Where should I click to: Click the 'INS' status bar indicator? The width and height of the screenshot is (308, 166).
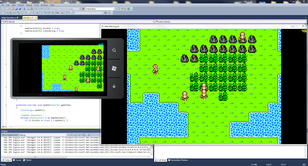click(304, 164)
